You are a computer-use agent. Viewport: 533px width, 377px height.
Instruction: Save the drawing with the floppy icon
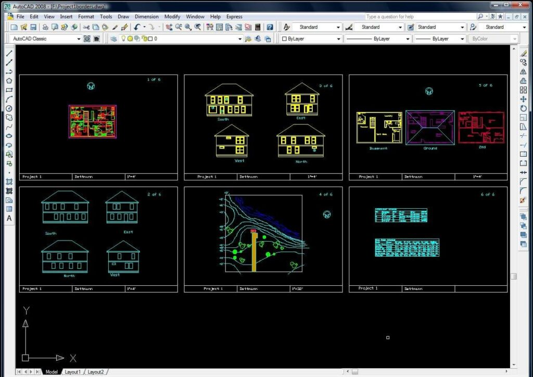(33, 27)
